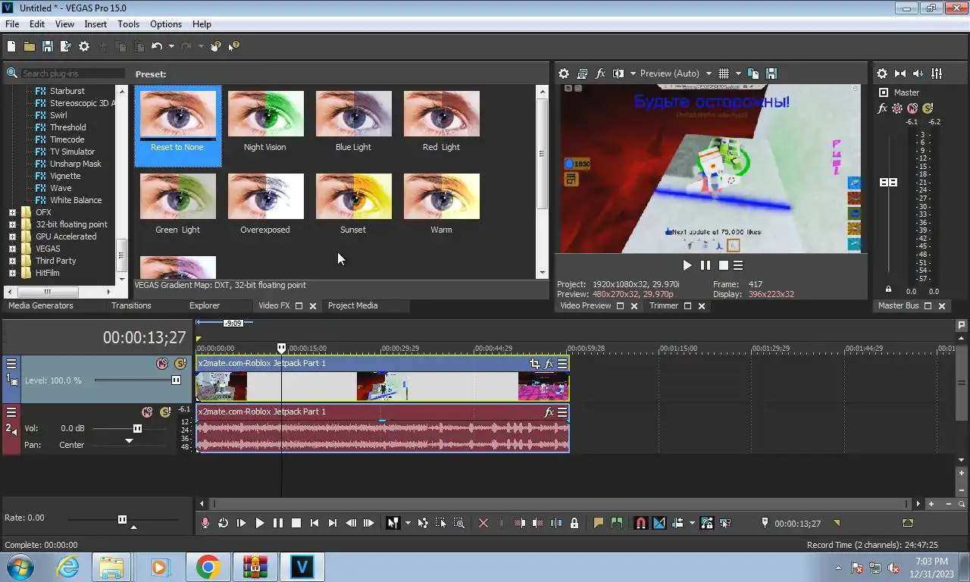Open the video event FX button
This screenshot has height=582, width=970.
[x=549, y=364]
